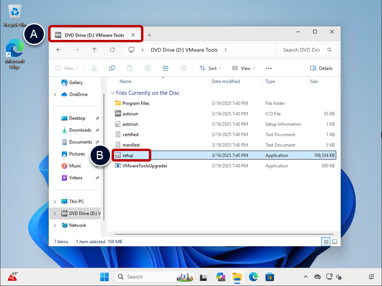Toggle the Details pane button

pos(321,68)
